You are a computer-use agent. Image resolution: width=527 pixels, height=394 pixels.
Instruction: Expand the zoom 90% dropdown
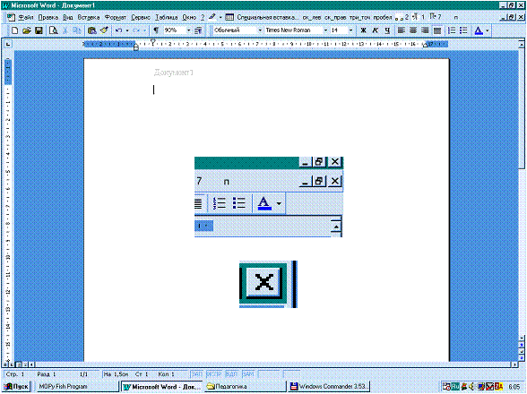point(188,30)
